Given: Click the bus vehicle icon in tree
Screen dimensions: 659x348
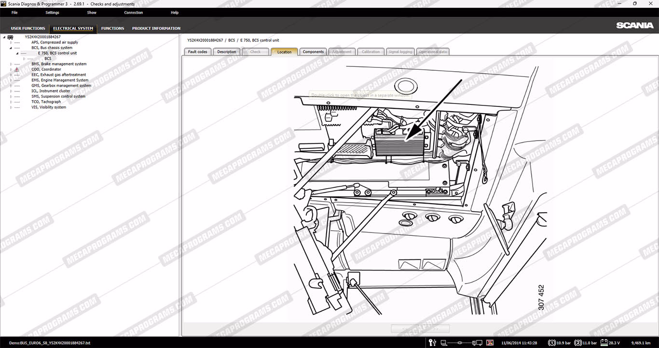Looking at the screenshot, I should point(10,37).
